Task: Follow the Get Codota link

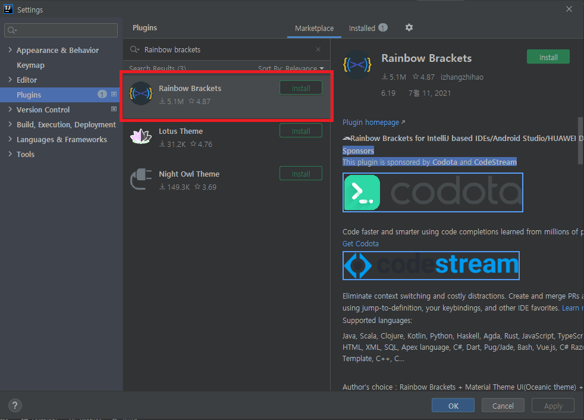Action: (x=360, y=243)
